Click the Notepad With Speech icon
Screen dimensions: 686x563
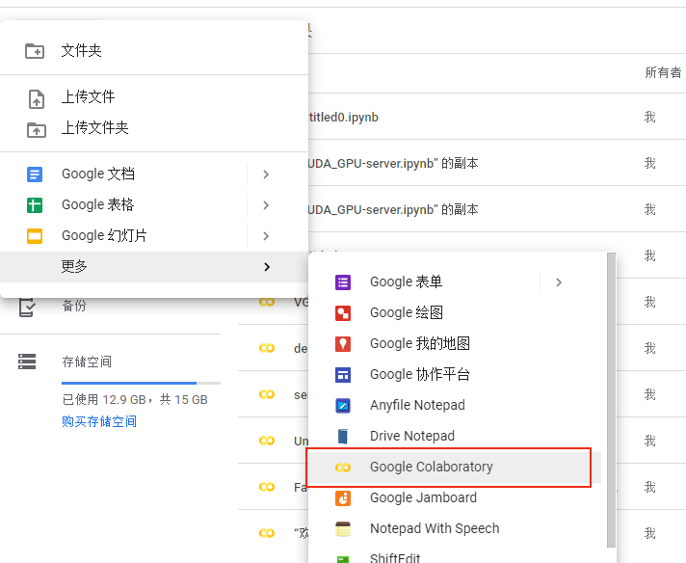[x=343, y=529]
